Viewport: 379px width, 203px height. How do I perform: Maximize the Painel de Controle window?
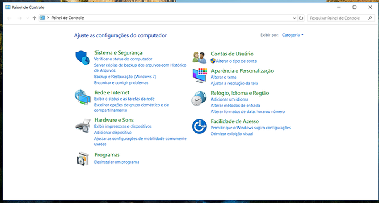pyautogui.click(x=354, y=7)
